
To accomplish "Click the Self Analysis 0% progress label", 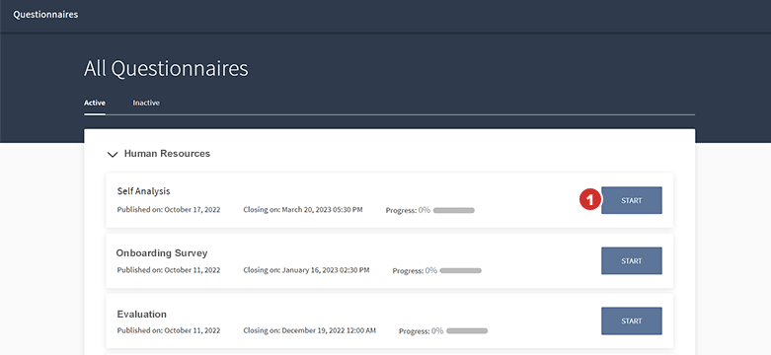I will 424,210.
